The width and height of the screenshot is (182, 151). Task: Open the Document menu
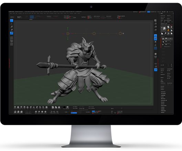click(20, 13)
